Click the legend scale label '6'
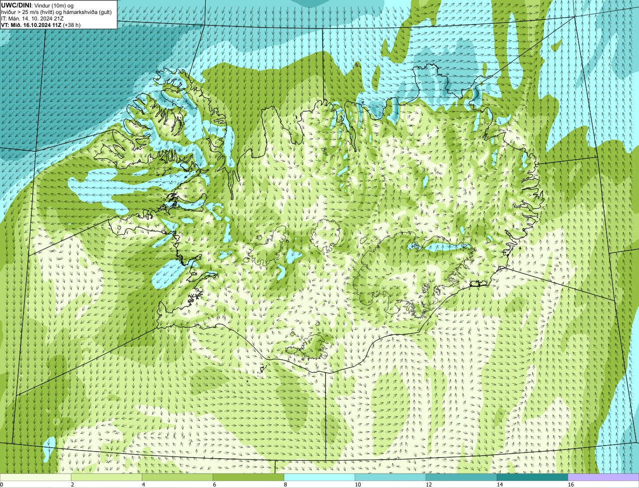The height and width of the screenshot is (488, 639). [x=215, y=485]
